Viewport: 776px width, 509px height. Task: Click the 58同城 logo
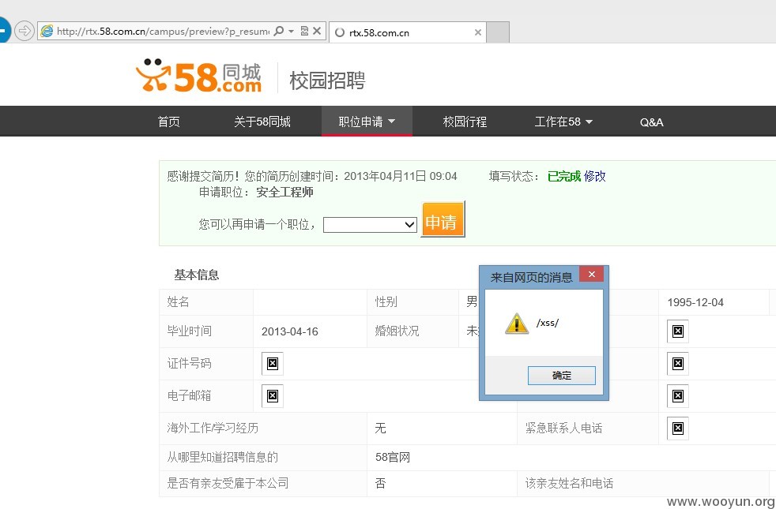coord(199,76)
